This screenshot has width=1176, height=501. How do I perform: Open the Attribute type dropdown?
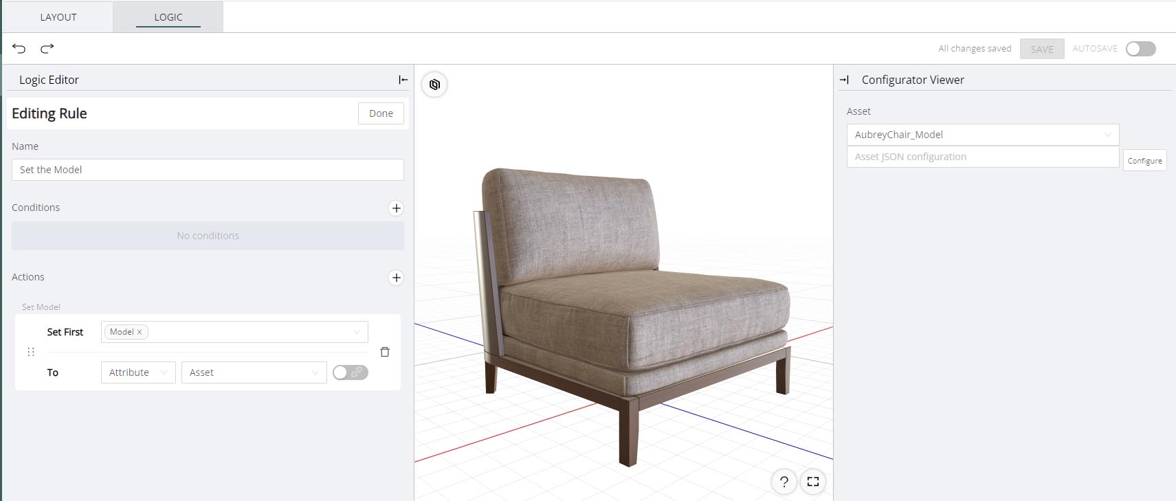[138, 372]
